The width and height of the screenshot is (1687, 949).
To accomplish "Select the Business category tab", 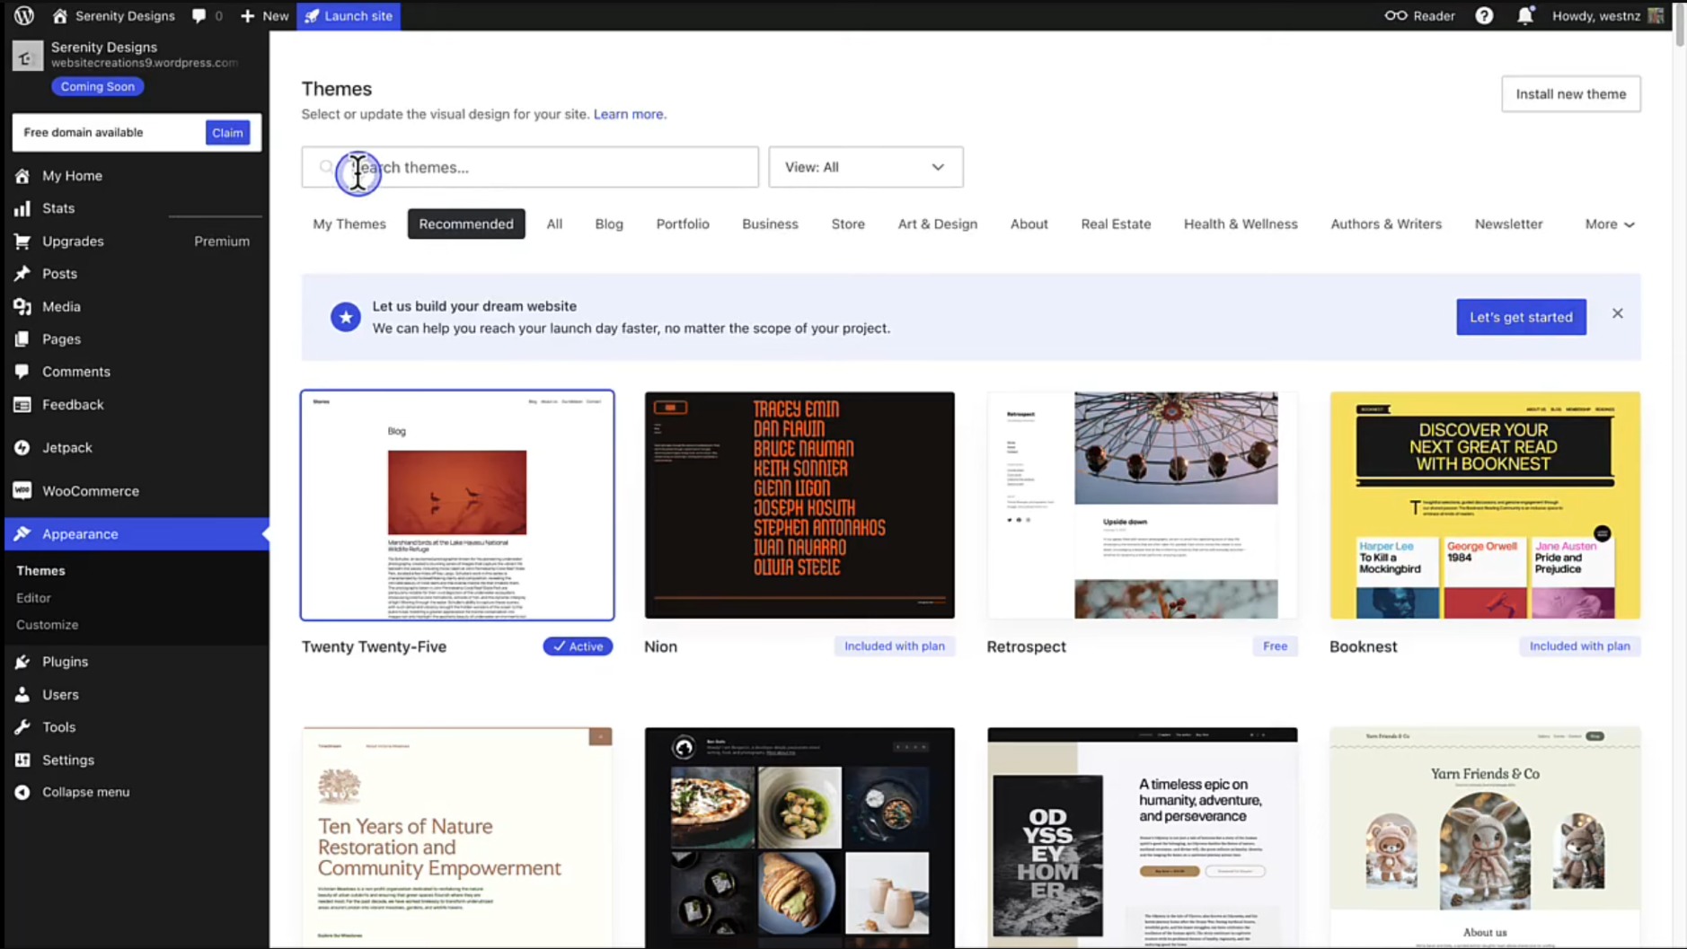I will pyautogui.click(x=770, y=224).
